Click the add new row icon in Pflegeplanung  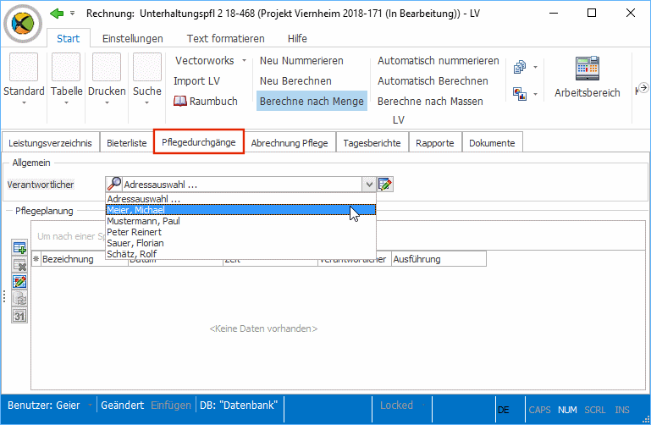(19, 248)
